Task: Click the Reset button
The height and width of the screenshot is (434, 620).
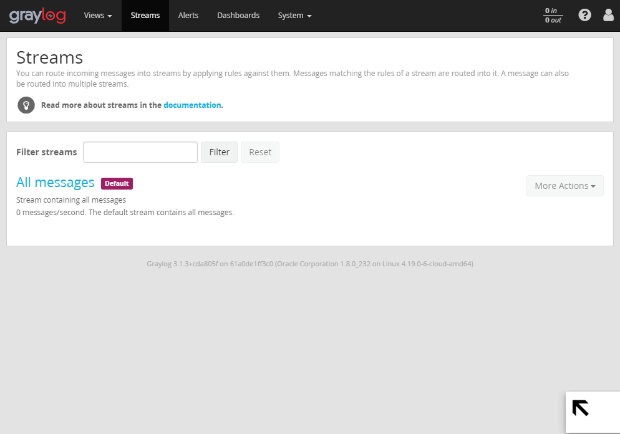Action: 260,152
